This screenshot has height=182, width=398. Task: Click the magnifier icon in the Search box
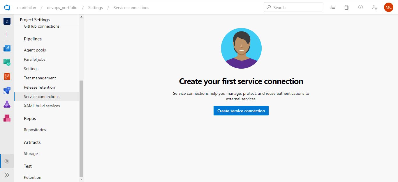coord(269,7)
